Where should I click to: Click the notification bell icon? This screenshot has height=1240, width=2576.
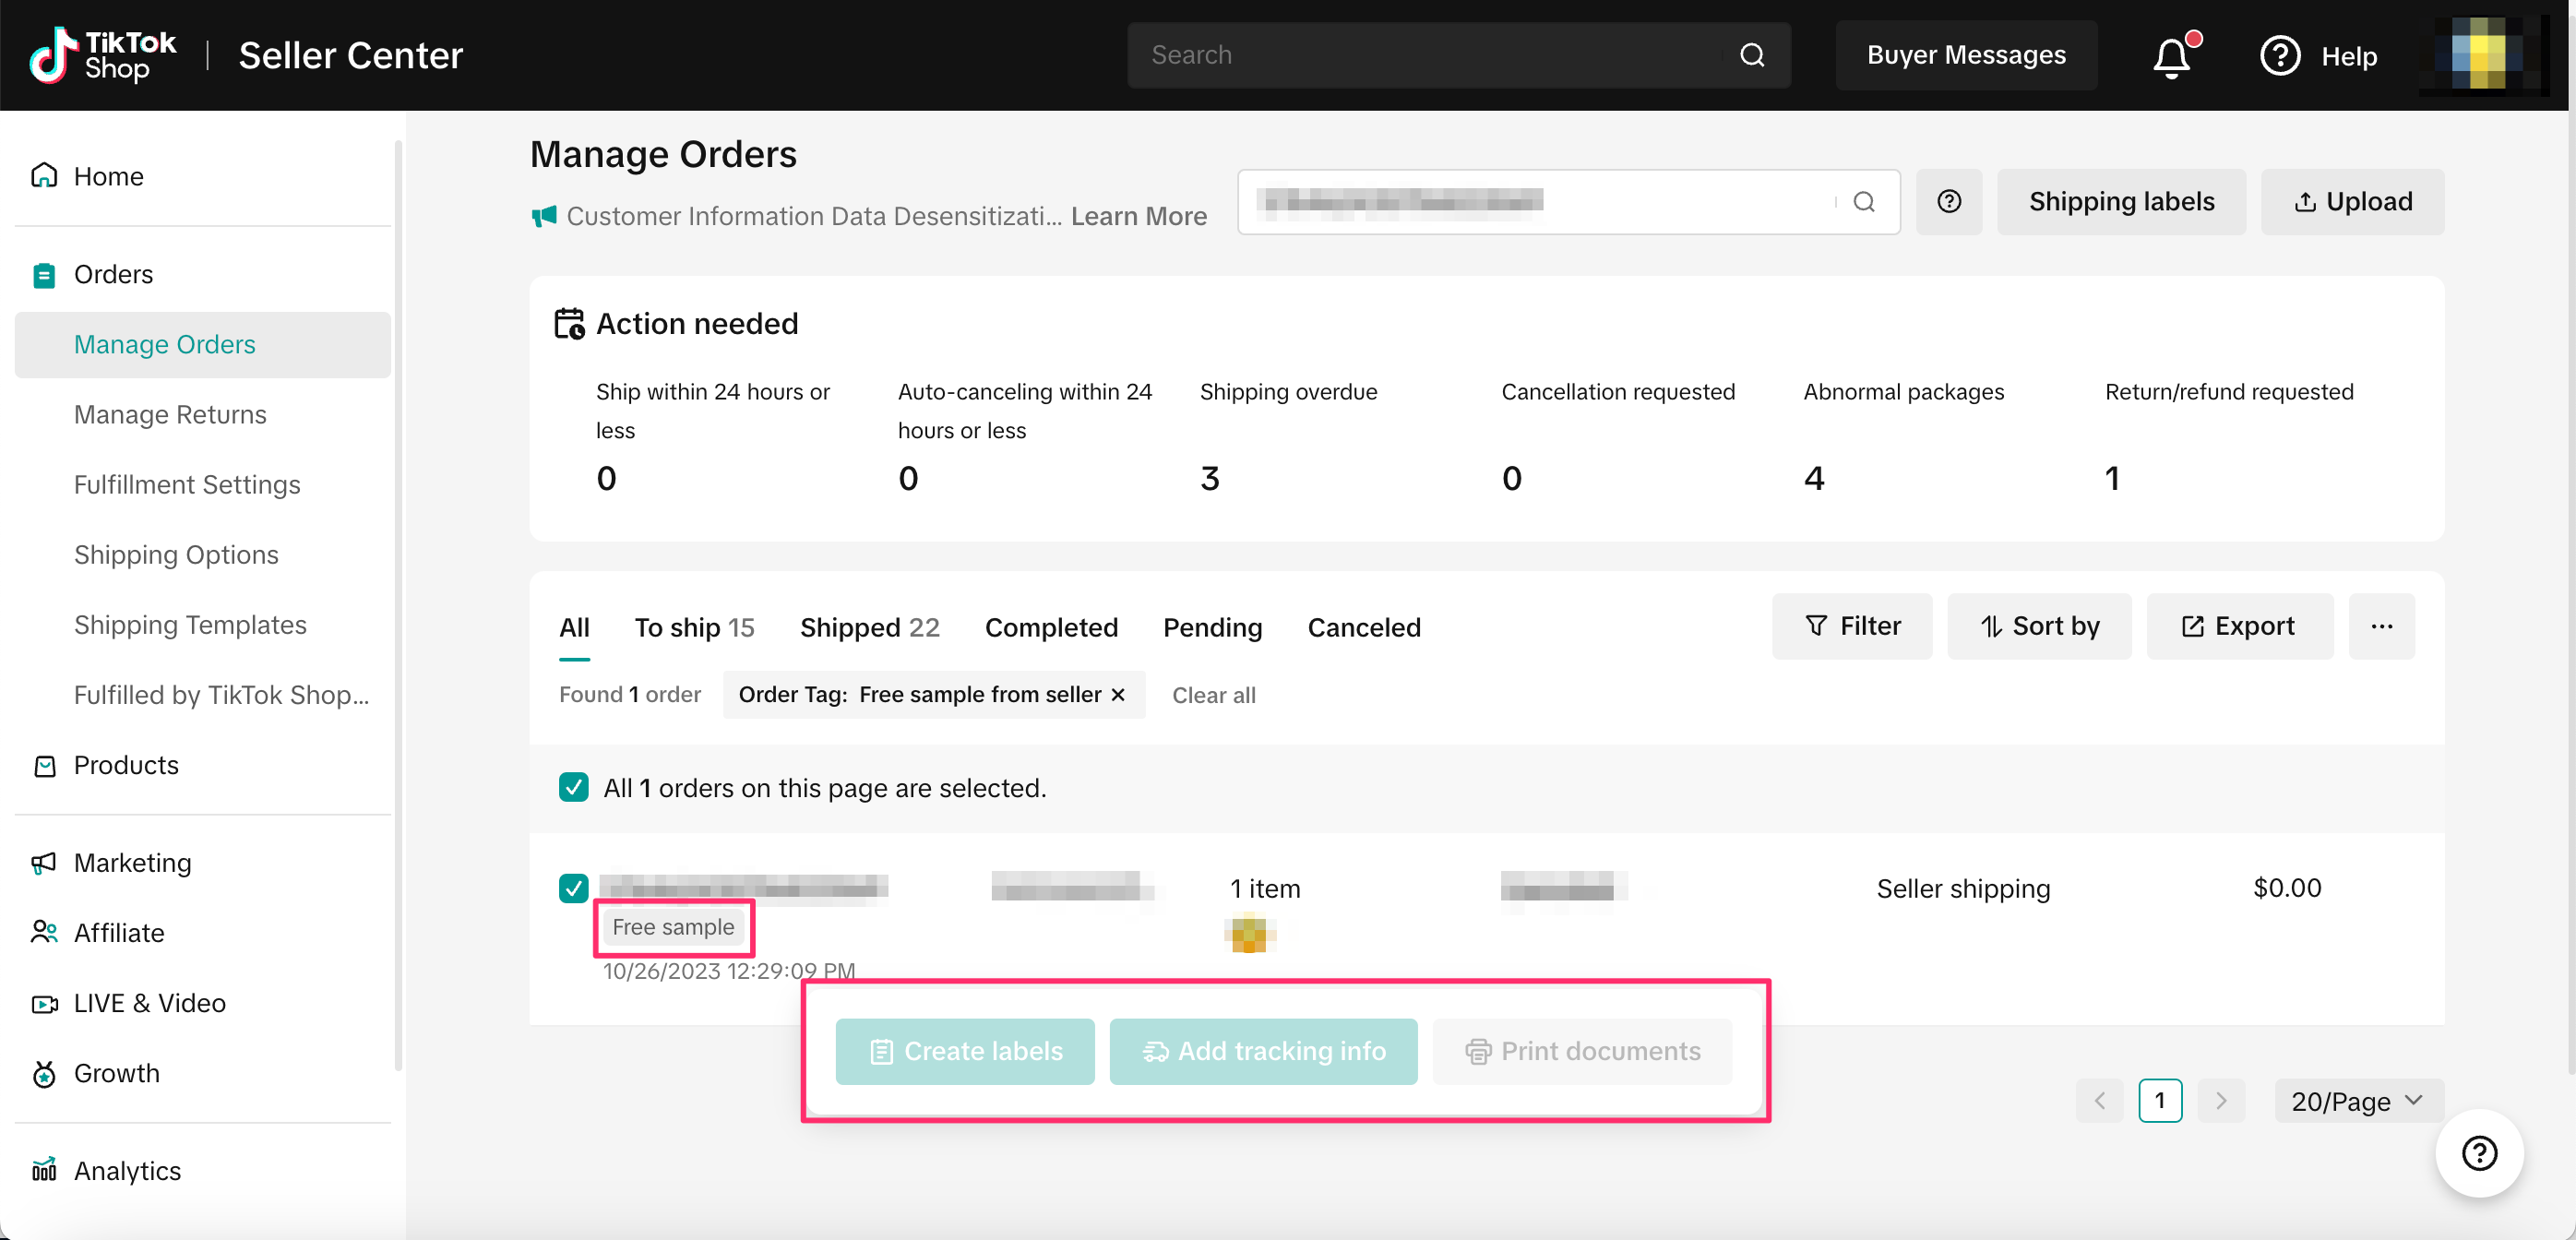tap(2171, 56)
